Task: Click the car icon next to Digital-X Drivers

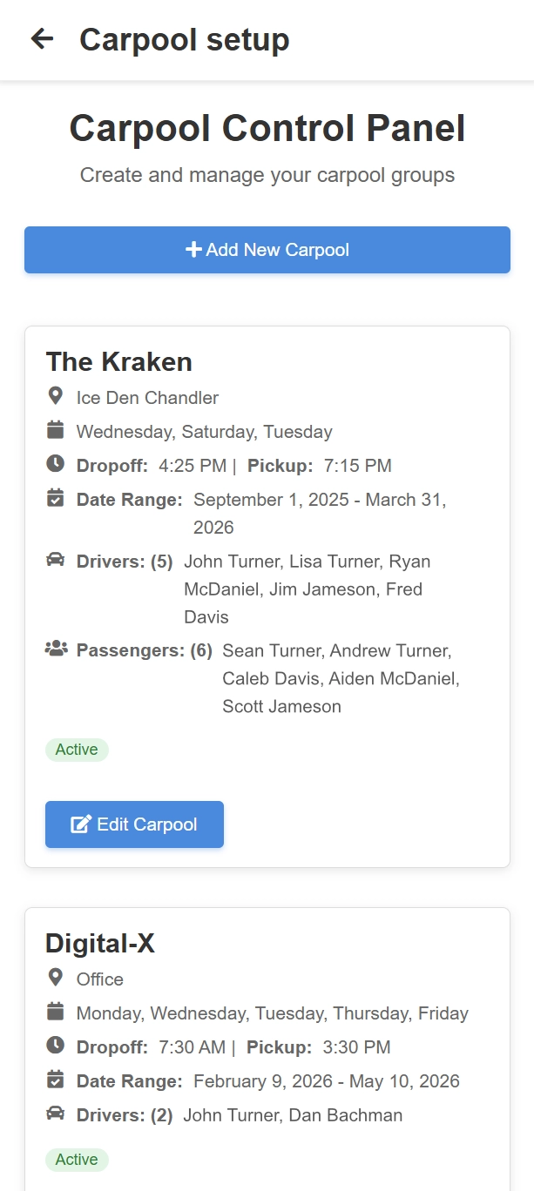Action: [x=55, y=1114]
